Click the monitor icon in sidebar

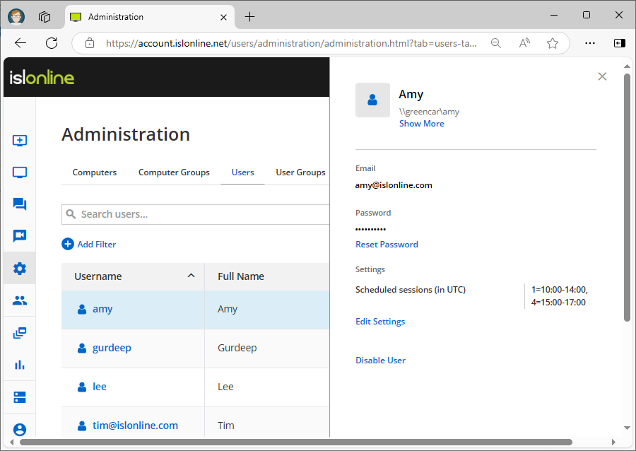[x=20, y=172]
